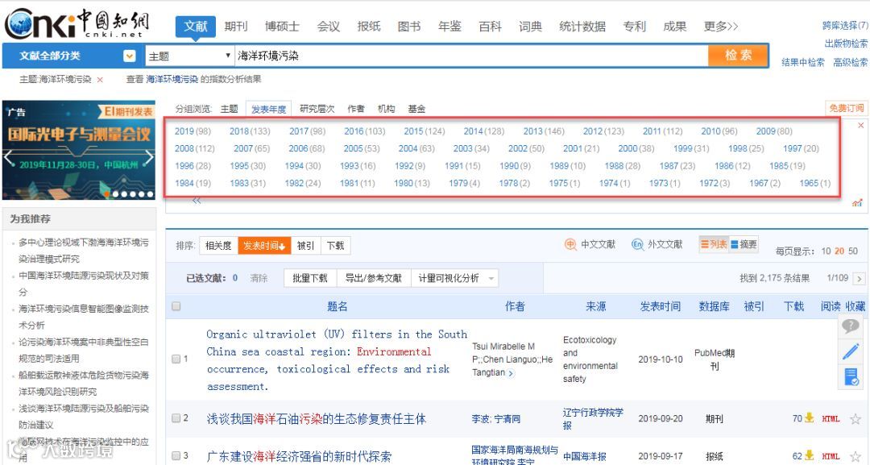Image resolution: width=870 pixels, height=465 pixels.
Task: Close the year grouping panel
Action: [860, 126]
